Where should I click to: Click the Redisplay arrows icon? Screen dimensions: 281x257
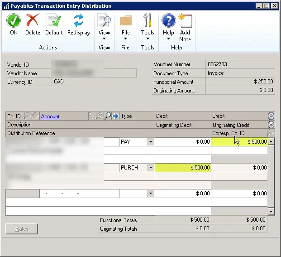79,21
